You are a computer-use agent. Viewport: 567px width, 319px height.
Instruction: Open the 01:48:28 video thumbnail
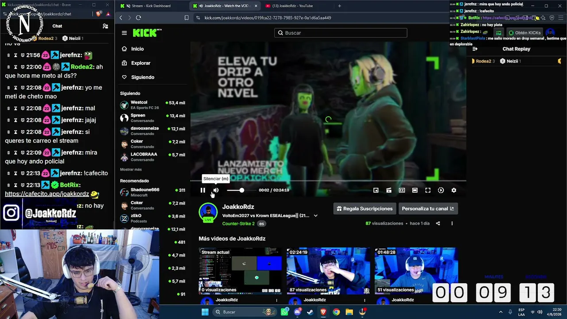click(x=416, y=271)
